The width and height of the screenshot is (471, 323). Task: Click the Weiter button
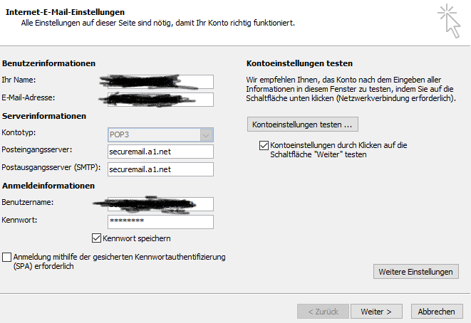coord(376,312)
